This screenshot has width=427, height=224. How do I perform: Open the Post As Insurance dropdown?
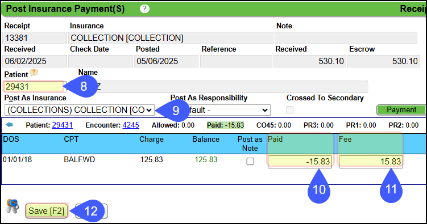click(x=79, y=110)
